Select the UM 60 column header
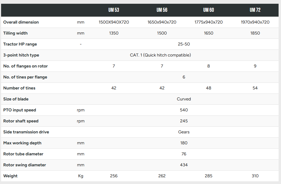The height and width of the screenshot is (184, 281). point(209,10)
